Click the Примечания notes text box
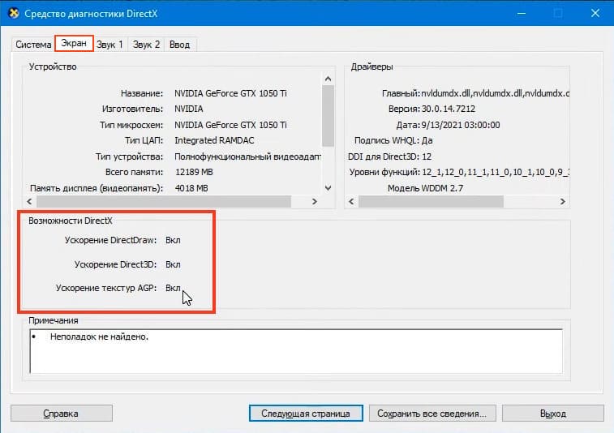The image size is (614, 433). 296,351
